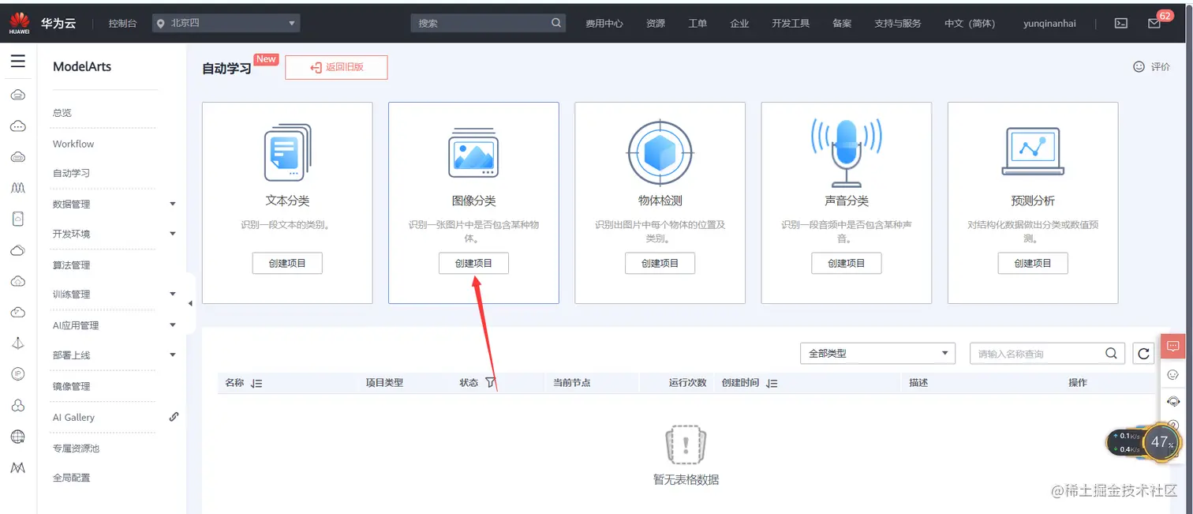Screen dimensions: 1193x514
Task: Open the 全部类型 type filter dropdown
Action: tap(877, 354)
